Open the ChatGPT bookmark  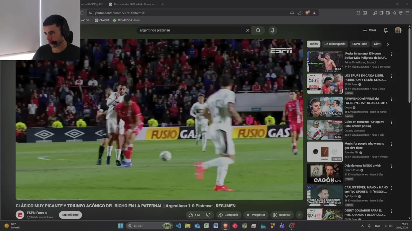[102, 20]
